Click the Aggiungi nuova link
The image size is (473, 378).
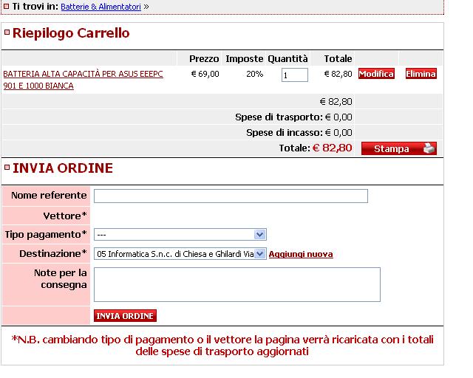pyautogui.click(x=301, y=254)
